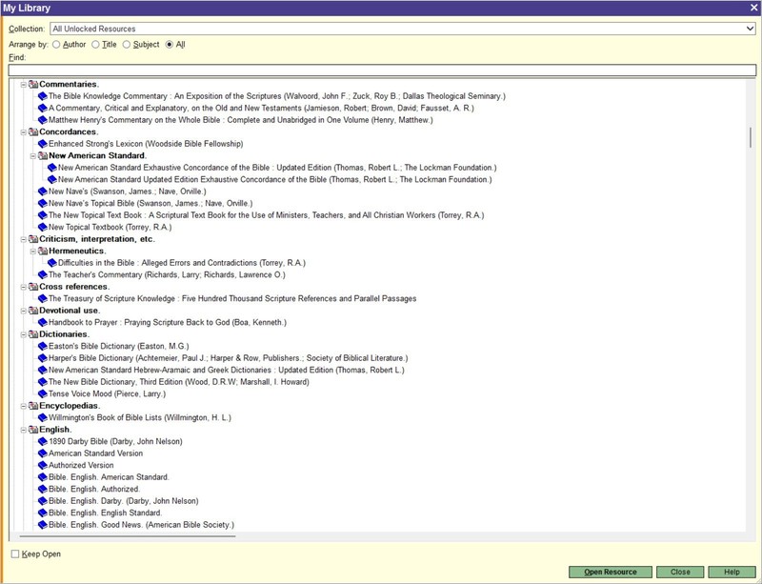Screen dimensions: 762x584
Task: Close the My Library window
Action: tap(753, 8)
